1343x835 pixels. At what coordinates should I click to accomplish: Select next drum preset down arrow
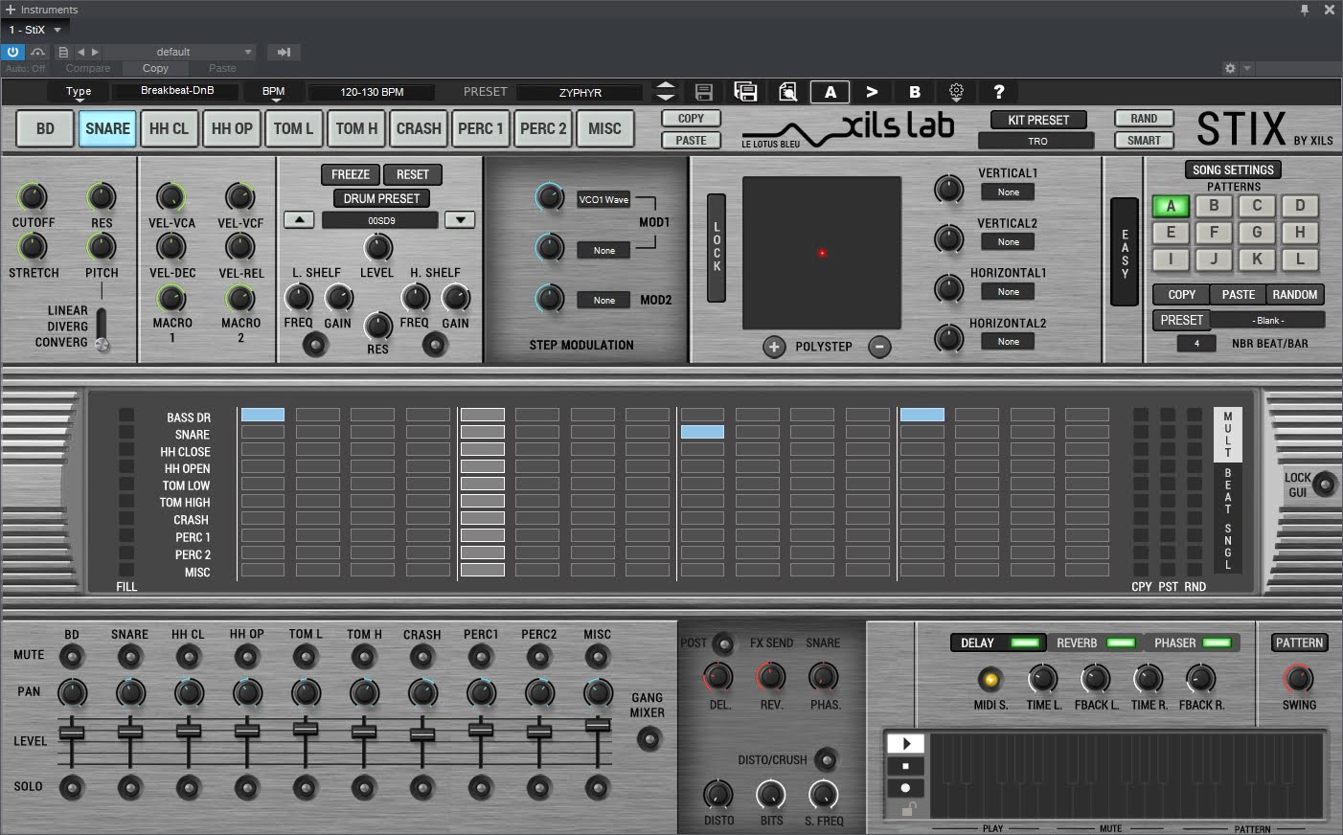pyautogui.click(x=461, y=219)
